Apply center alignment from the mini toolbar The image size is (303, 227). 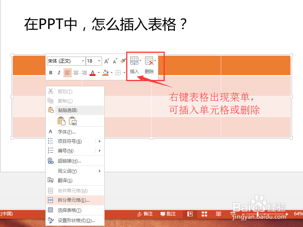(75, 72)
